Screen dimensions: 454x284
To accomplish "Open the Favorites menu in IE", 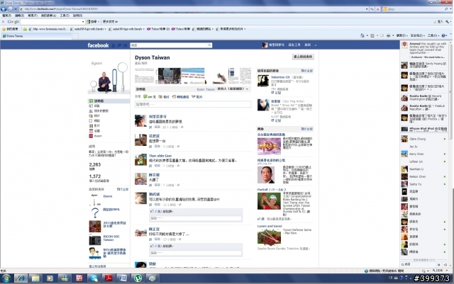I will coord(48,16).
